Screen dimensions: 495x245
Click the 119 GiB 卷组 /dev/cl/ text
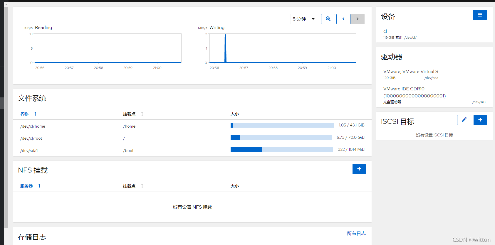coord(400,38)
